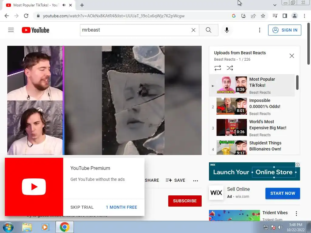
Task: Open Uploads from Beast Reacts playlist title
Action: (x=240, y=53)
